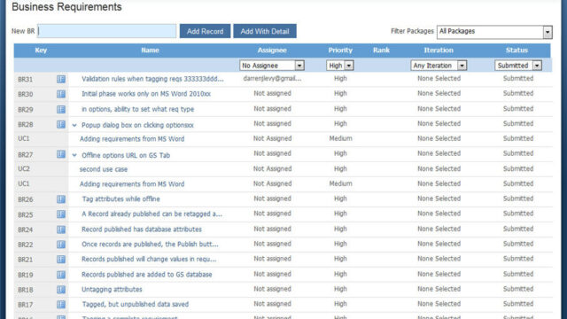
Task: Open 'Popup dialog box on clicking options' record
Action: [x=137, y=125]
